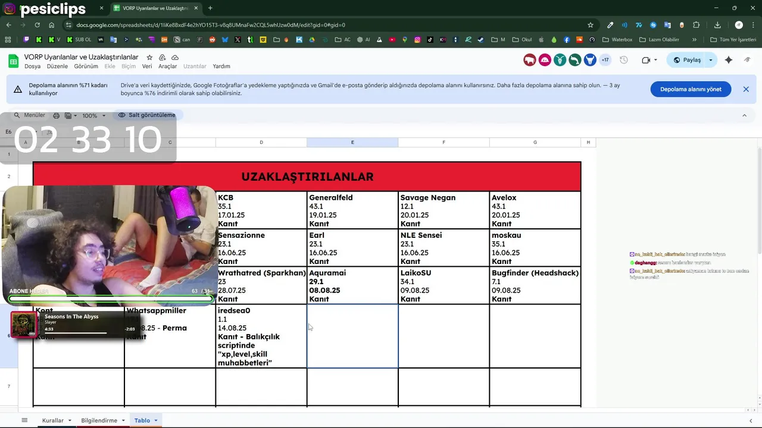Select the LaikoSU cell
This screenshot has height=428, width=762.
(444, 285)
